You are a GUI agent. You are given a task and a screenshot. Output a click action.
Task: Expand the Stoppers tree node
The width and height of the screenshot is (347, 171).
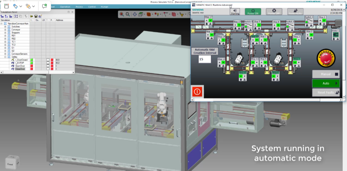[5, 33]
